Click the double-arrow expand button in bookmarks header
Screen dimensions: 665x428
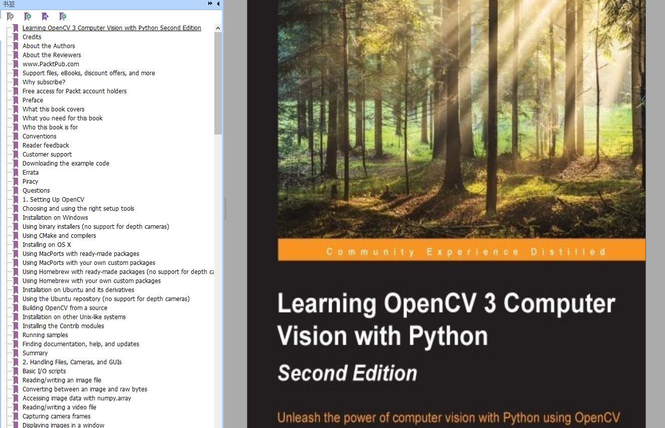pos(210,4)
